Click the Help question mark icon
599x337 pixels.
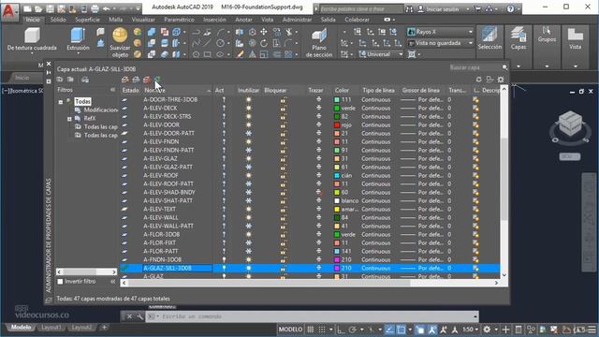[510, 8]
